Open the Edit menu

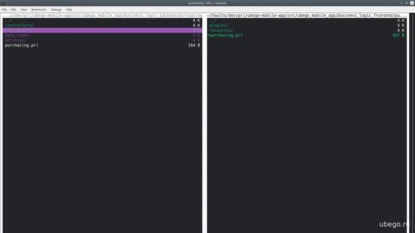click(13, 10)
